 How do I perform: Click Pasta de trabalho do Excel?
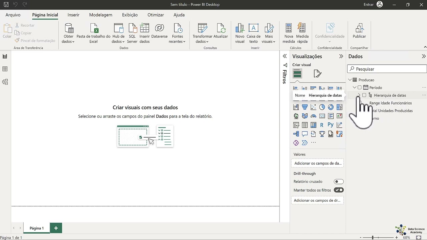click(93, 33)
